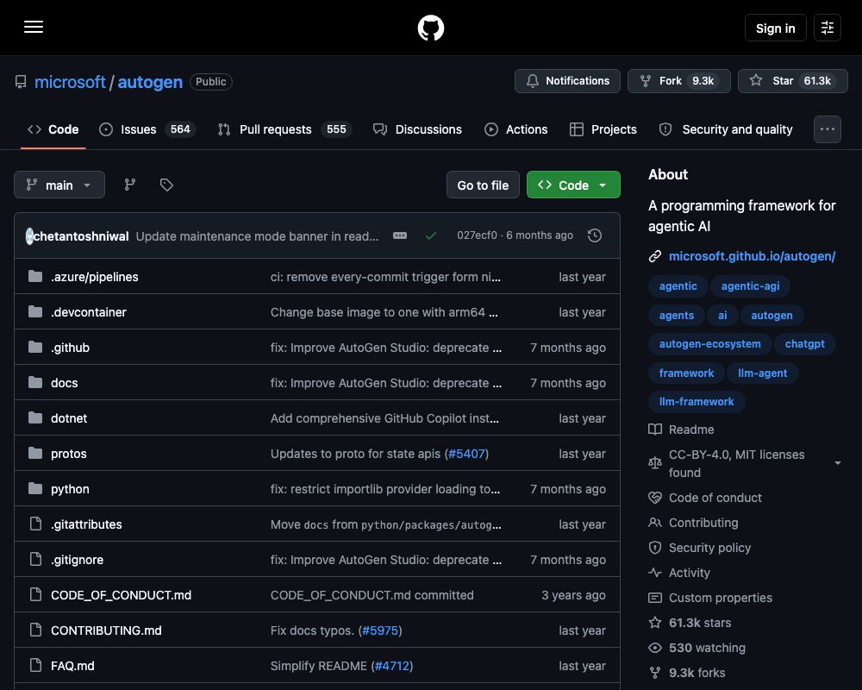Switch to the Issues tab
This screenshot has width=862, height=690.
coord(147,129)
